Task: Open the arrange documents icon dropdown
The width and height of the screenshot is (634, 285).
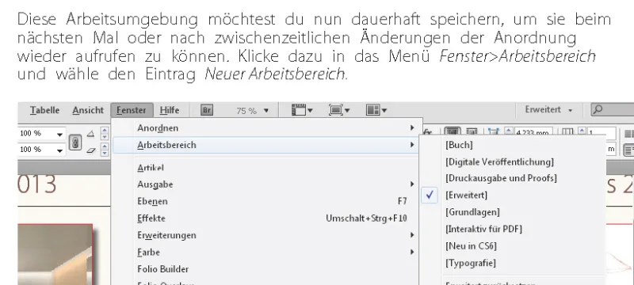Action: (376, 110)
